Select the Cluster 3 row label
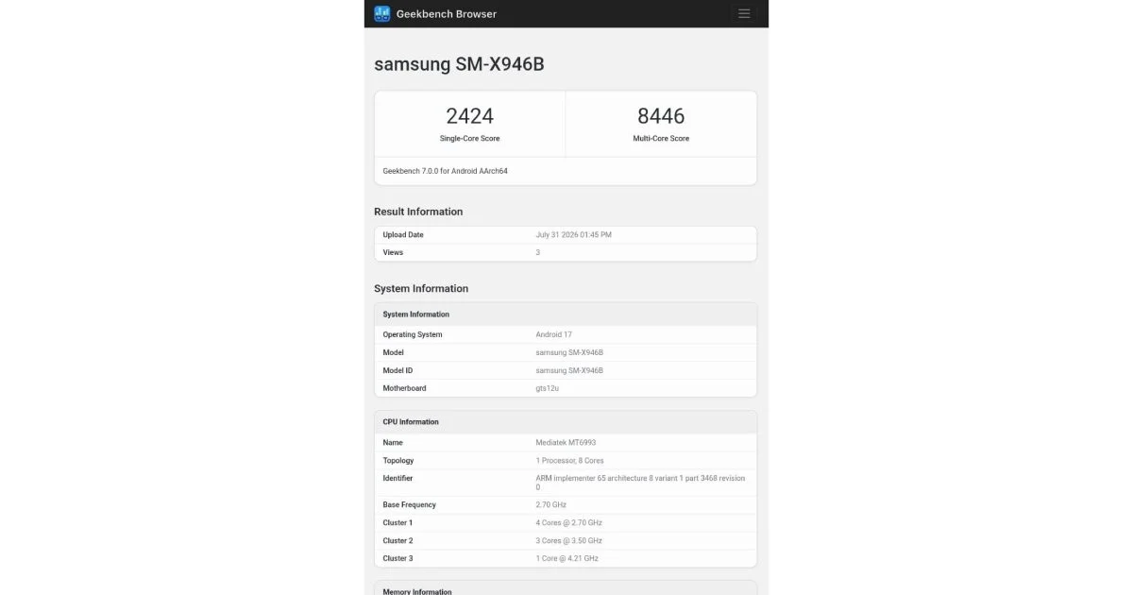The image size is (1133, 595). (x=397, y=558)
